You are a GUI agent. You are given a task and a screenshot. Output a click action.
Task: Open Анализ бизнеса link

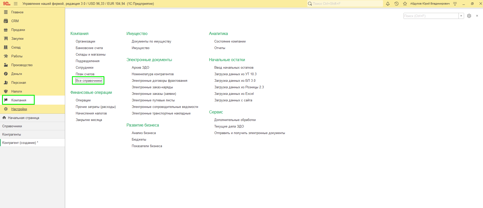coord(144,133)
